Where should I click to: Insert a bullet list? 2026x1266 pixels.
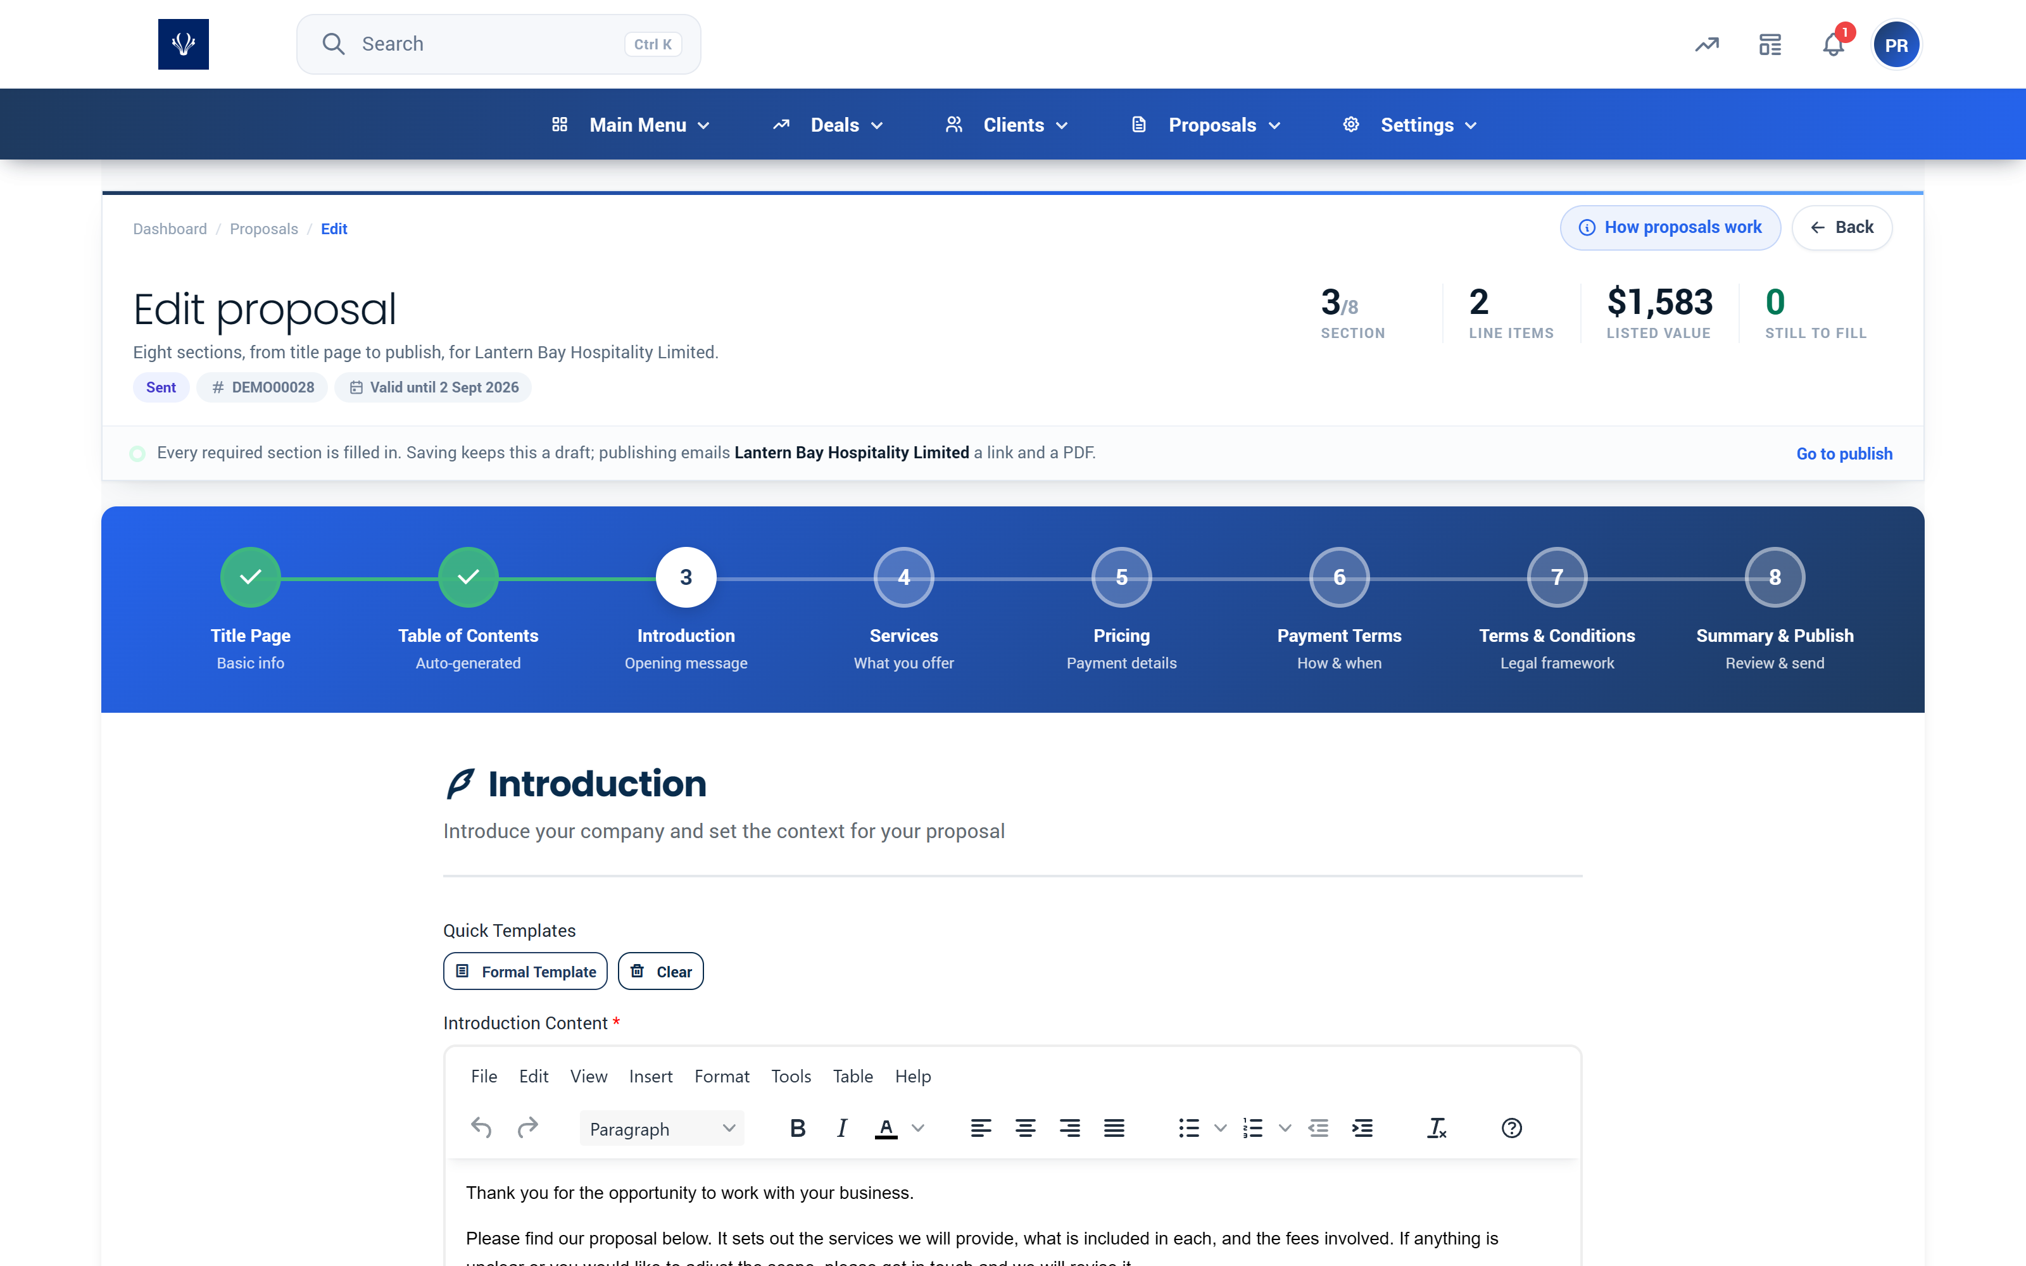tap(1189, 1128)
